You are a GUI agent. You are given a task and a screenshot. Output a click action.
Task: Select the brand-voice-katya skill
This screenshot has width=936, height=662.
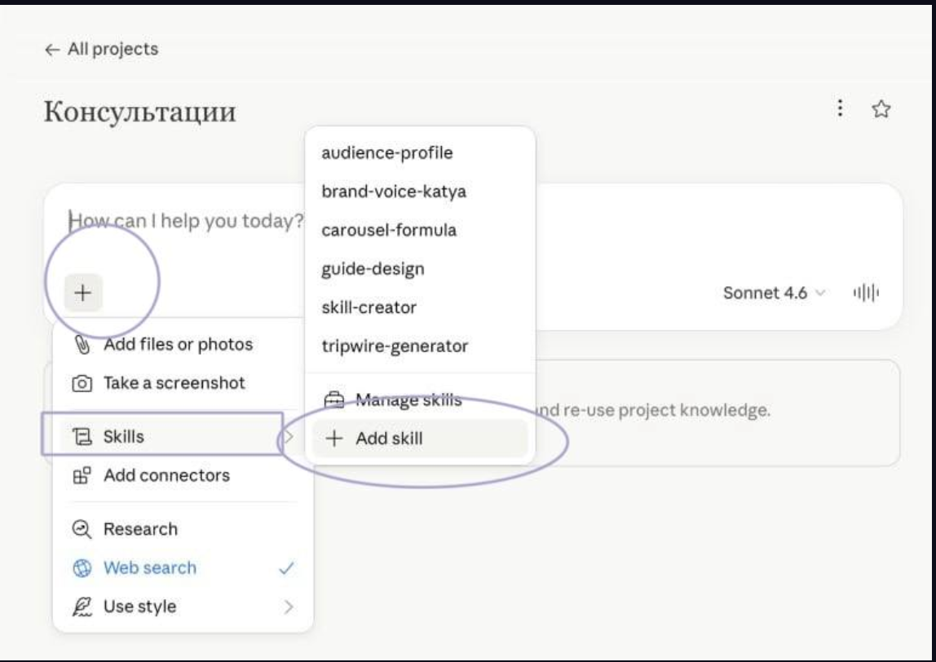pyautogui.click(x=394, y=192)
